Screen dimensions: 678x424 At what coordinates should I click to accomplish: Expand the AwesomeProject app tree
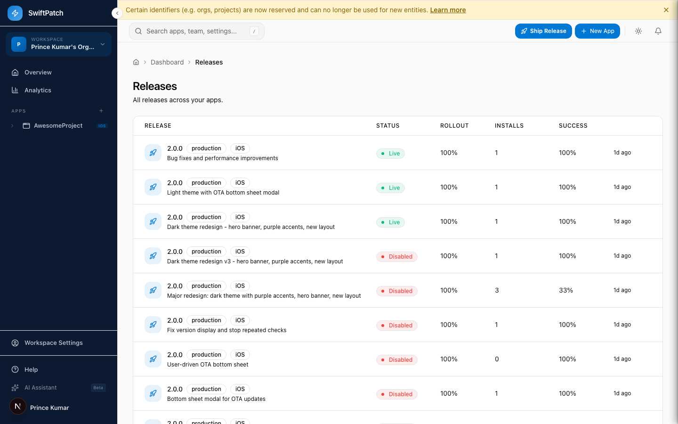tap(12, 126)
